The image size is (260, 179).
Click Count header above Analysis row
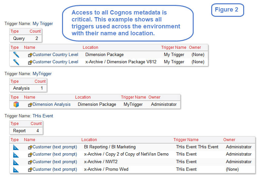pos(40,81)
